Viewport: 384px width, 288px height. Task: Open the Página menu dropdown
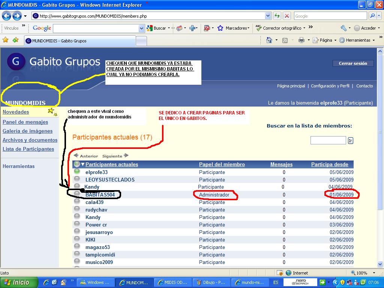click(x=325, y=40)
